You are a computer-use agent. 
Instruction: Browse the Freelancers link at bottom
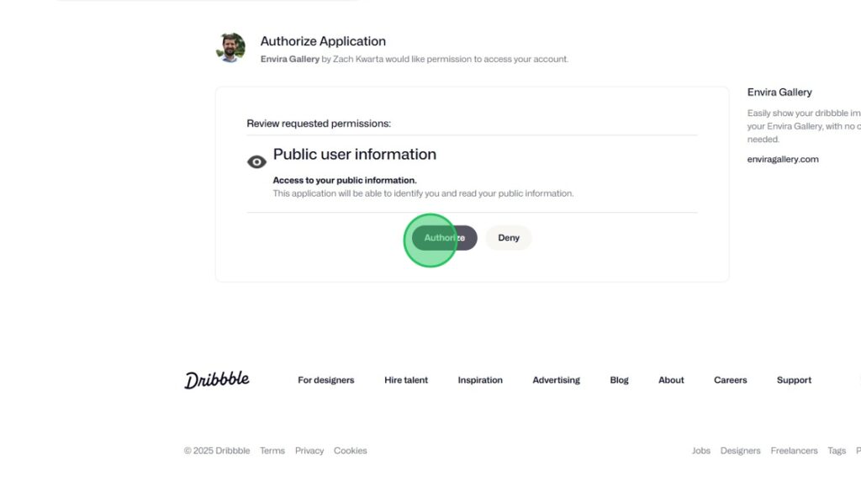tap(794, 451)
